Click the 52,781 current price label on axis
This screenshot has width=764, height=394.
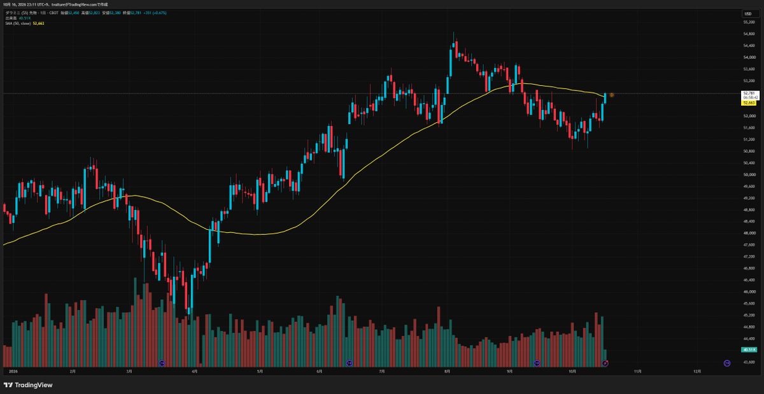click(749, 93)
